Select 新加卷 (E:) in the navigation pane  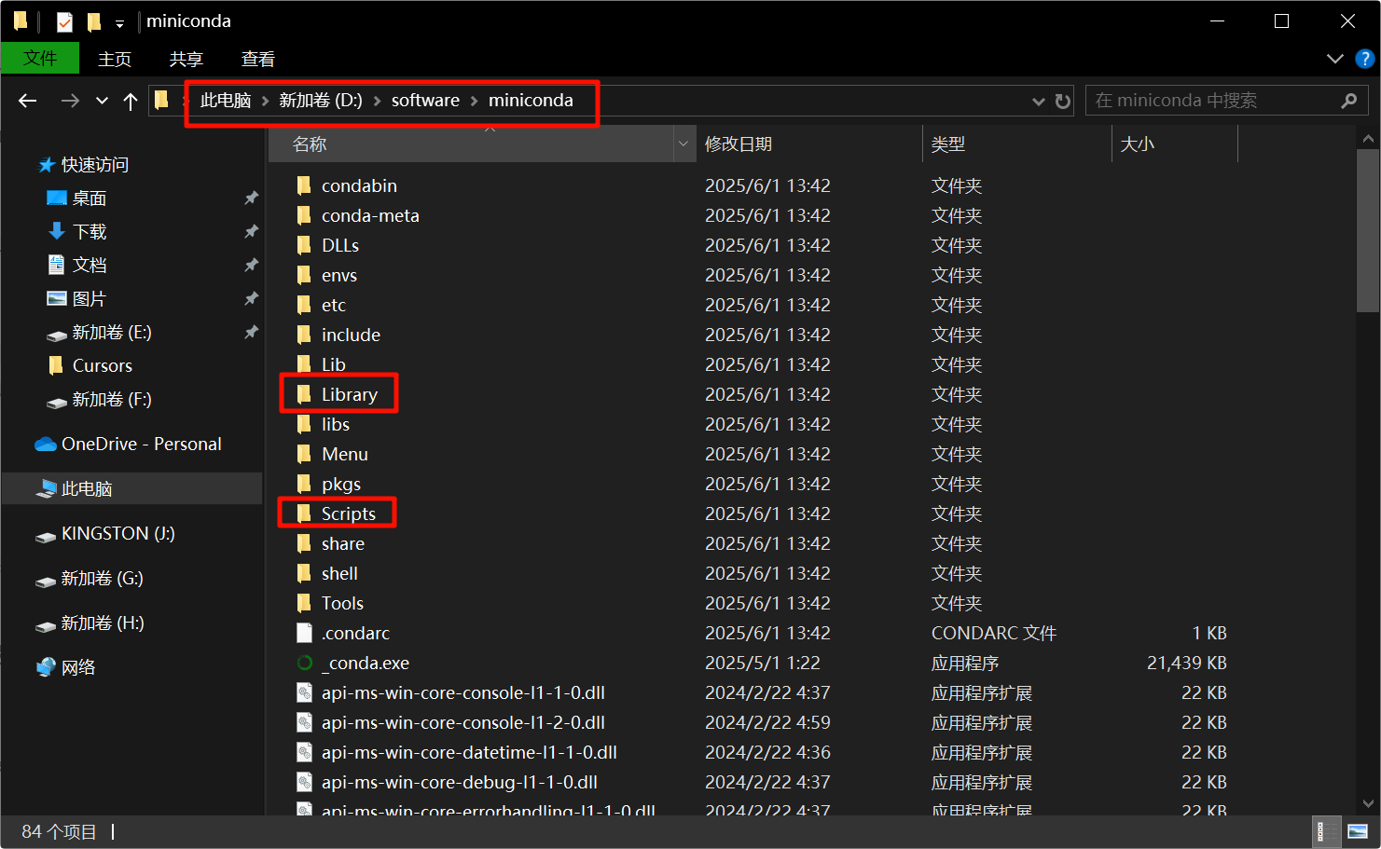[112, 333]
